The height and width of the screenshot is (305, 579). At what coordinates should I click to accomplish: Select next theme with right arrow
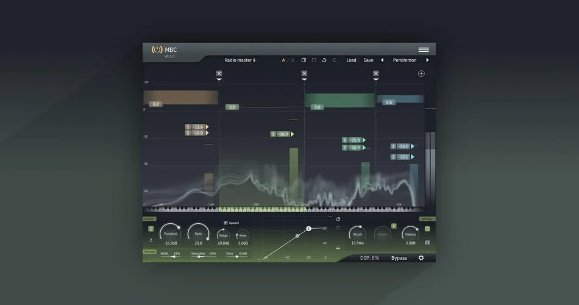(x=427, y=60)
